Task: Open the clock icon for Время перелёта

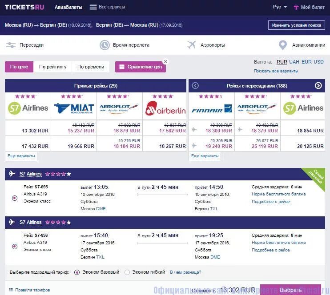Action: pyautogui.click(x=105, y=45)
